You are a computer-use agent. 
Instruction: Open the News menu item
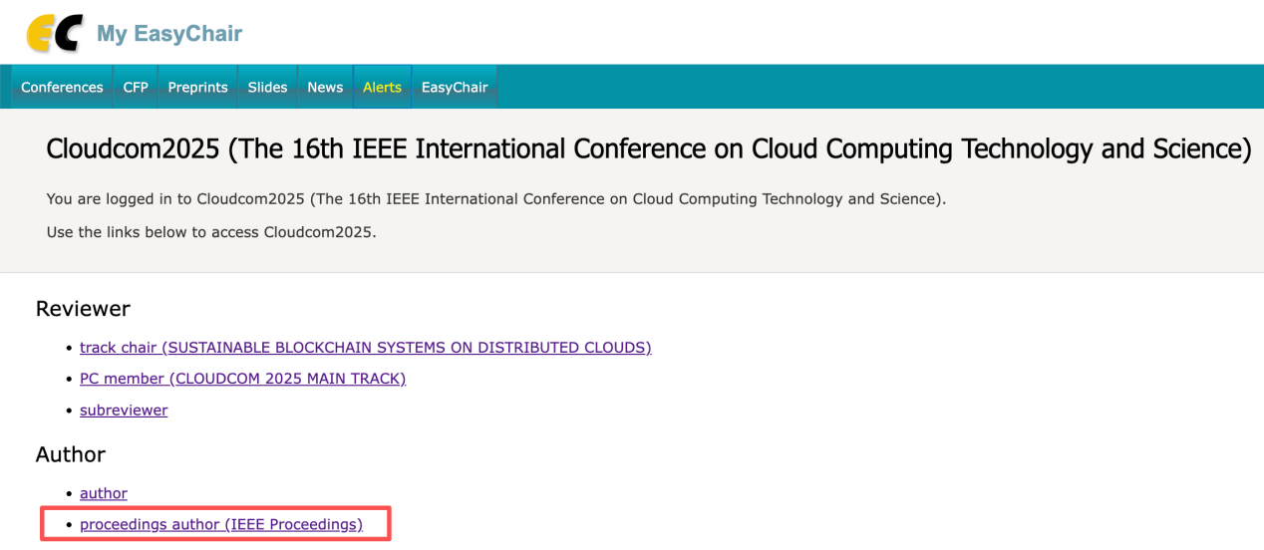click(x=325, y=88)
